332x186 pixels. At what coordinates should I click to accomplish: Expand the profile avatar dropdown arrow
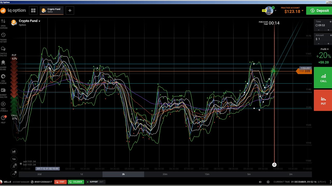pyautogui.click(x=275, y=11)
